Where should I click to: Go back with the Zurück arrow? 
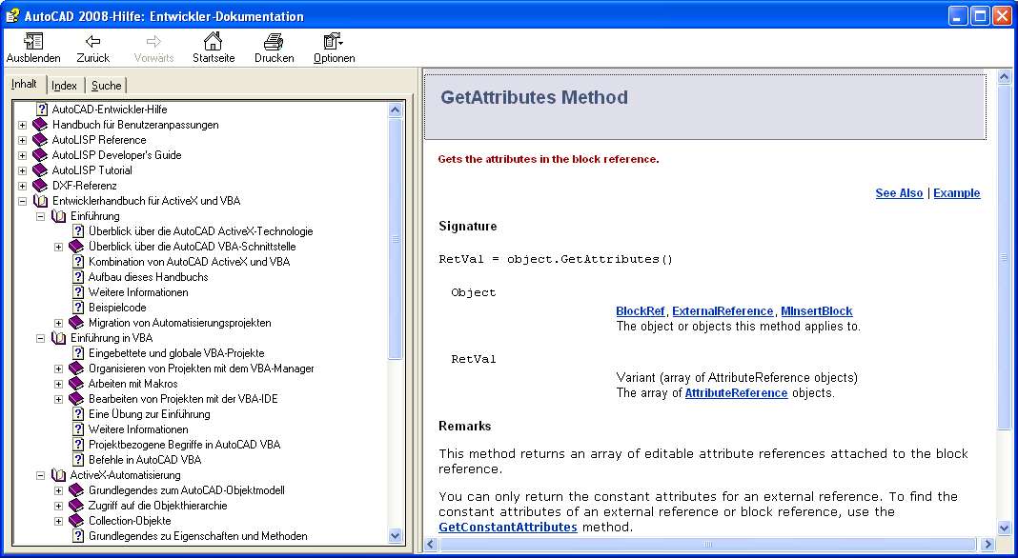(92, 42)
